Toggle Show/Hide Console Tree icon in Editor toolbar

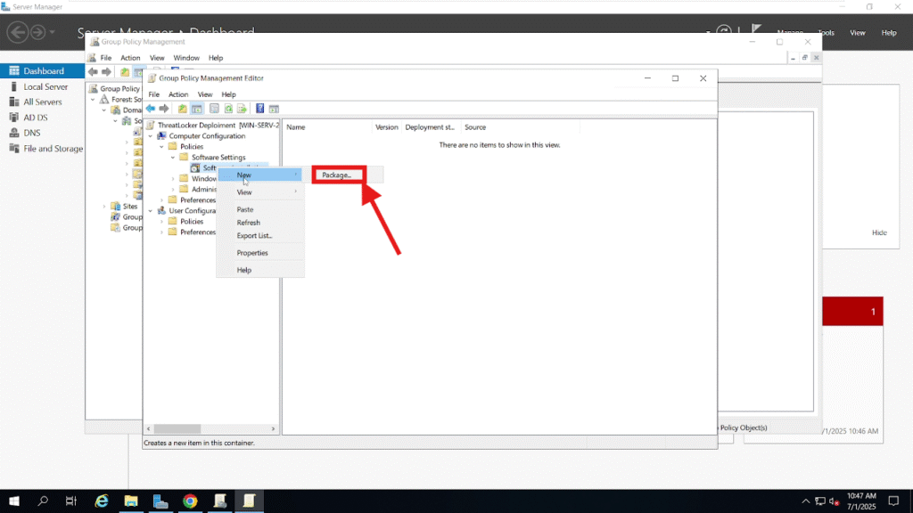pyautogui.click(x=197, y=109)
